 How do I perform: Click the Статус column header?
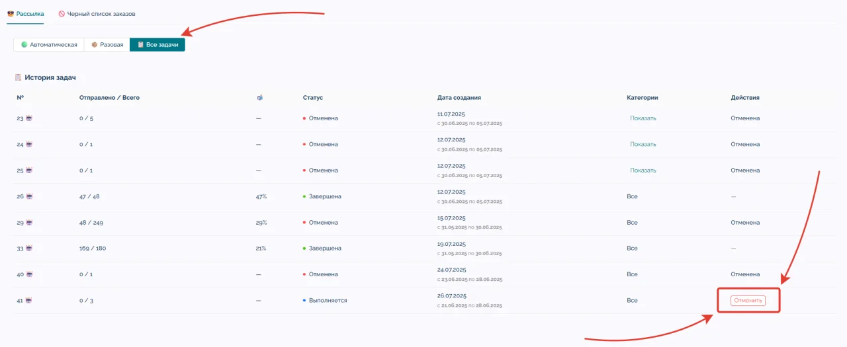(x=312, y=98)
